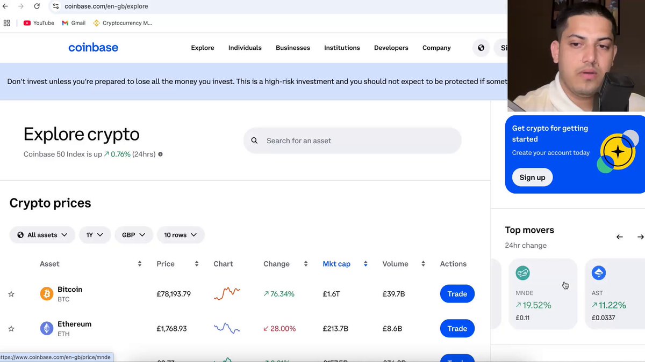
Task: Open the Businesses menu
Action: point(293,48)
